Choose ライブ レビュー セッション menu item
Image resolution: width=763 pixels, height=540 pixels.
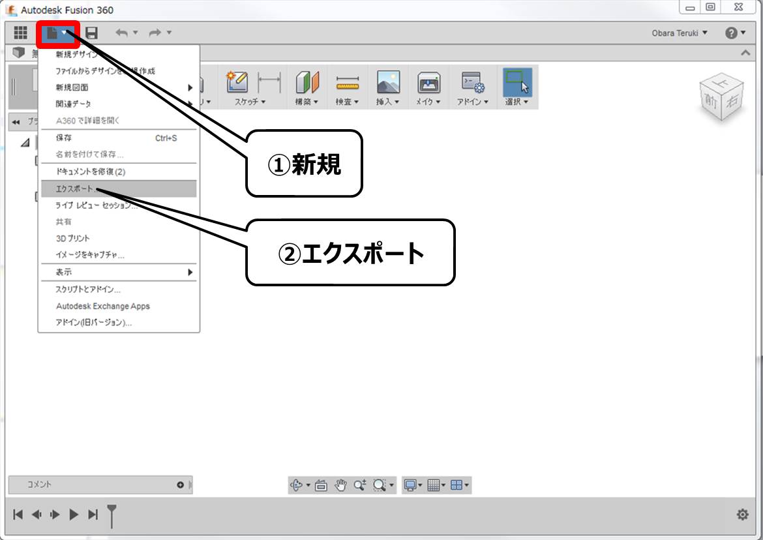point(119,205)
